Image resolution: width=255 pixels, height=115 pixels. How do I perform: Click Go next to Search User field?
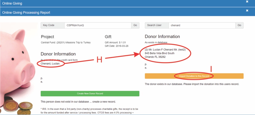pyautogui.click(x=239, y=25)
